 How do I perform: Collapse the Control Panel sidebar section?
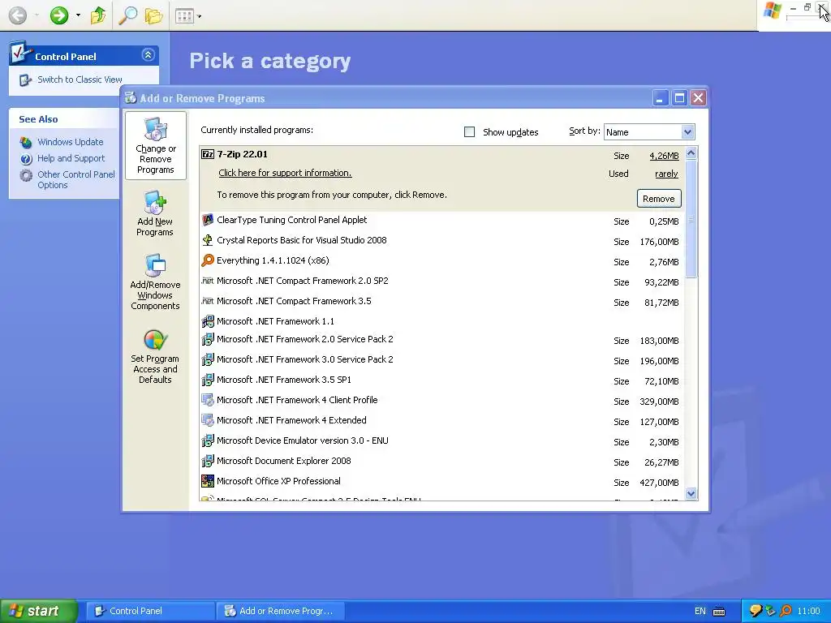click(x=149, y=54)
